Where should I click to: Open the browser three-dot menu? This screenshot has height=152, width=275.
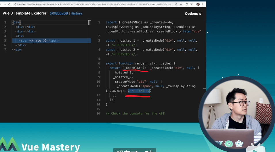coord(203,4)
